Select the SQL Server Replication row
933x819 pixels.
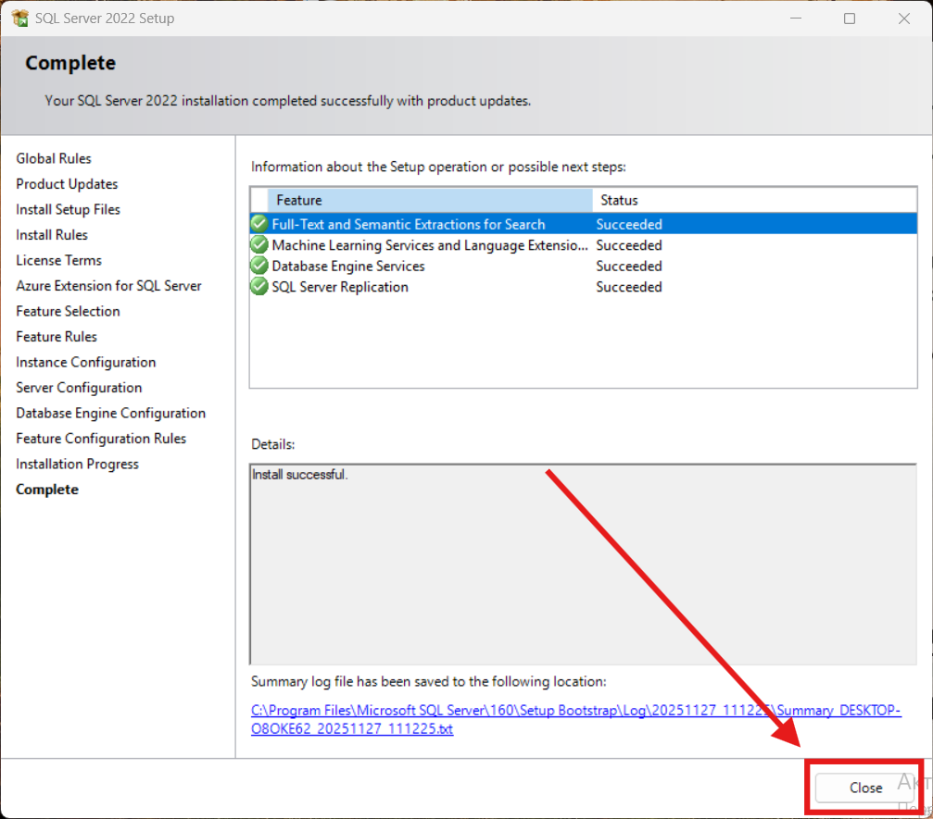pyautogui.click(x=340, y=287)
